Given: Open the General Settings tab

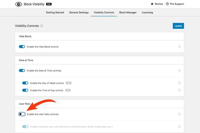Looking at the screenshot, I should (x=79, y=13).
